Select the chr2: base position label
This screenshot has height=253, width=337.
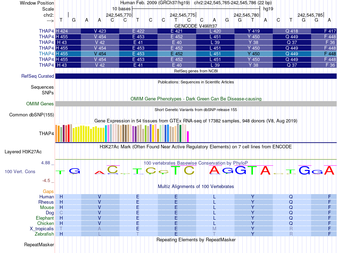point(49,15)
